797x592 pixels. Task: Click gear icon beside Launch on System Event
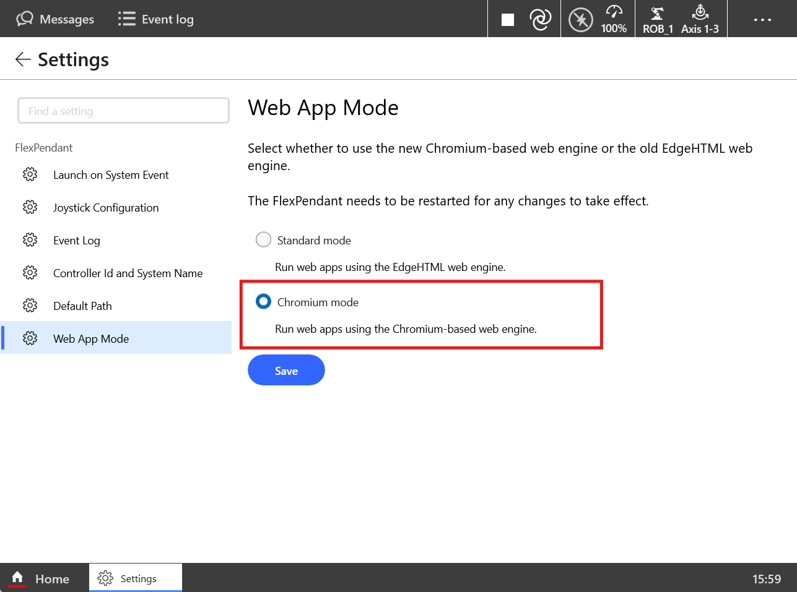click(x=30, y=174)
